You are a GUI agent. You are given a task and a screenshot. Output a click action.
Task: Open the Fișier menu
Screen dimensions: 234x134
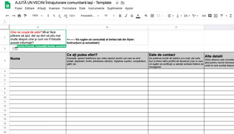(18, 8)
